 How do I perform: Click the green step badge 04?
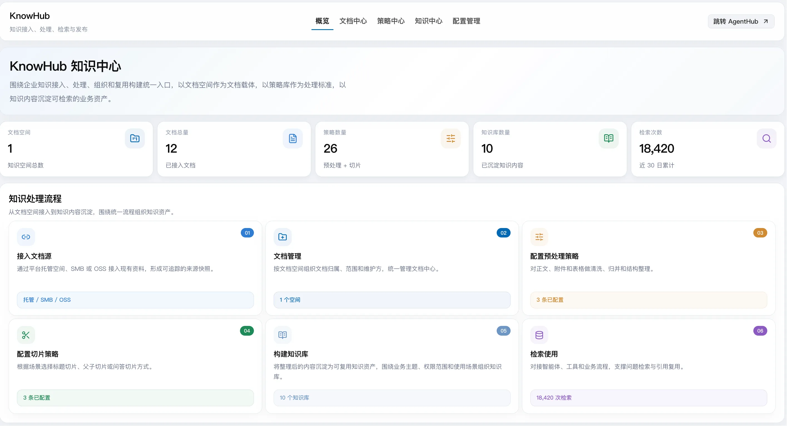pos(247,331)
